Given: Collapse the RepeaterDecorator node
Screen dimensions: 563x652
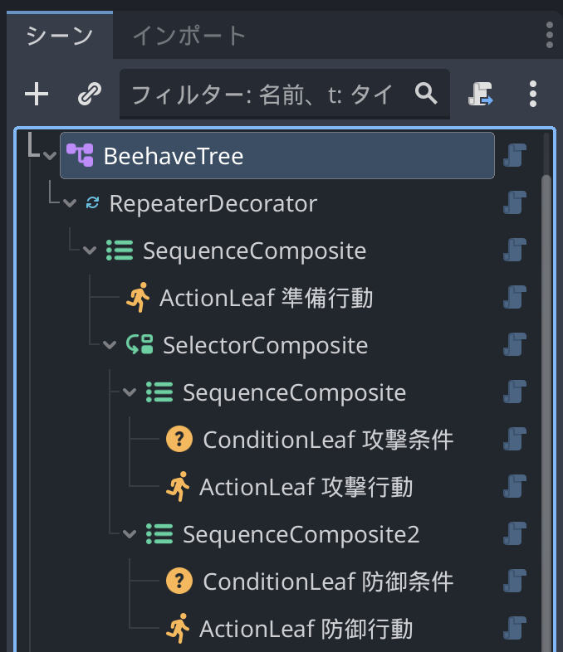Looking at the screenshot, I should pos(69,203).
